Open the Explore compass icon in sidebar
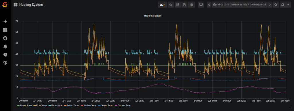The image size is (294, 111). [x=5, y=38]
